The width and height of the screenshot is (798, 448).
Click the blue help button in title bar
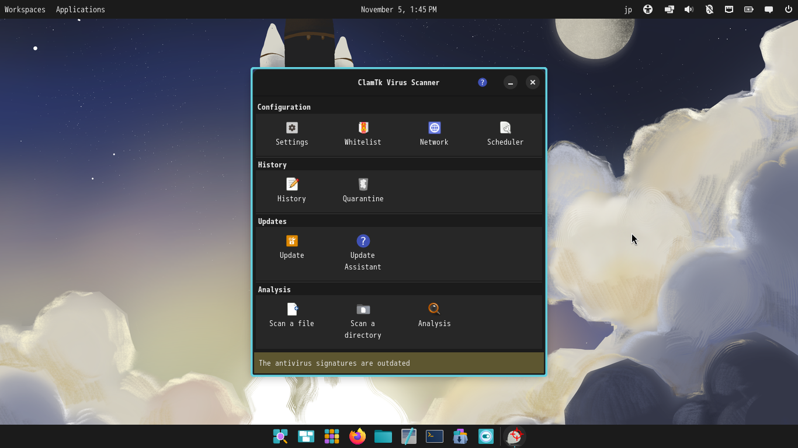click(482, 82)
